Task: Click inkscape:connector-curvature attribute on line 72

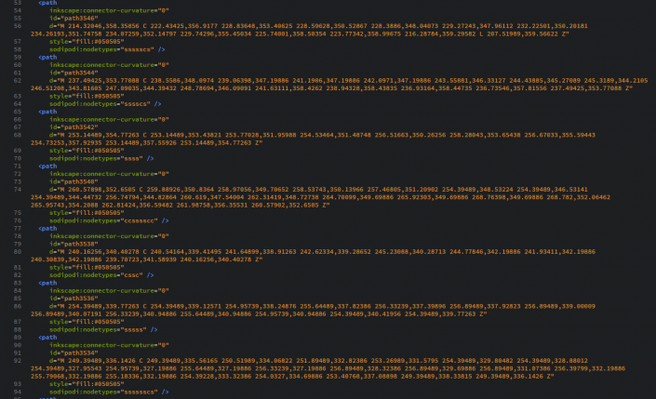Action: click(x=109, y=174)
